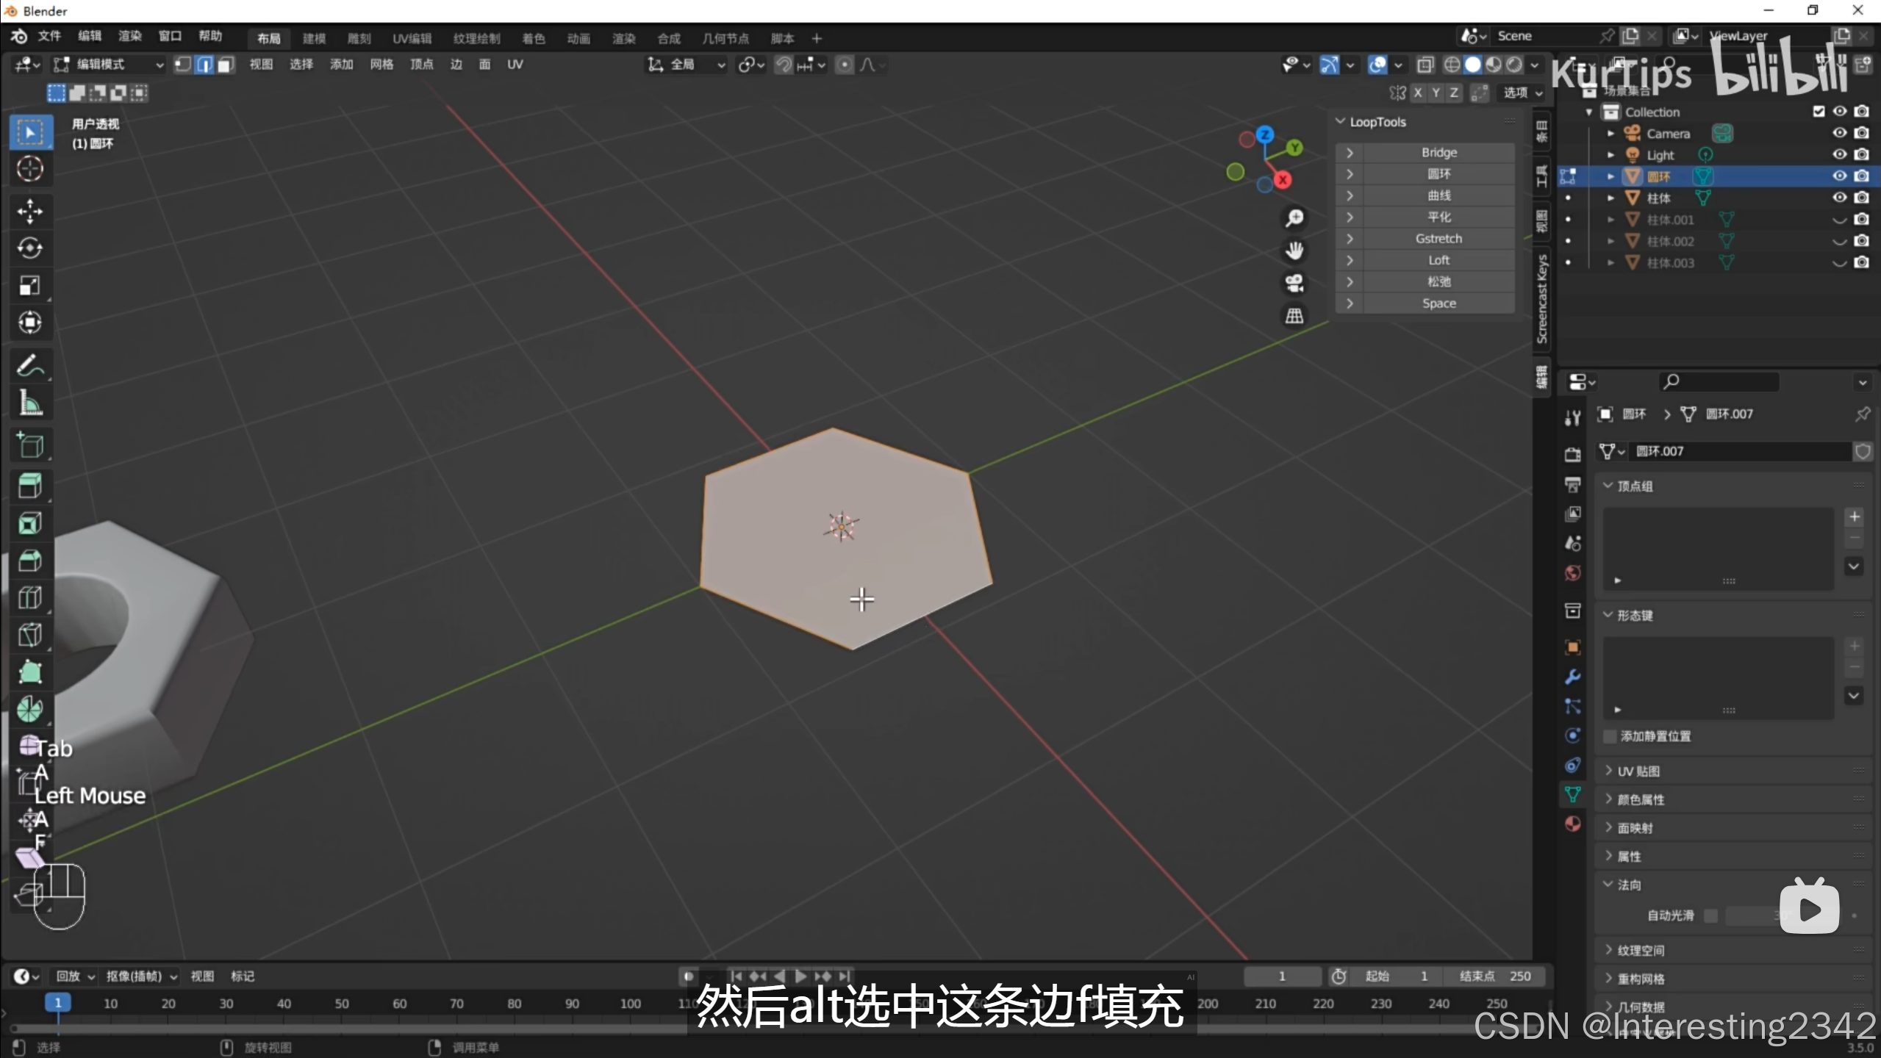
Task: Choose the Rotate tool
Action: 29,248
